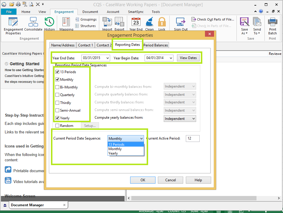Click the Clean broom icon

point(149,23)
